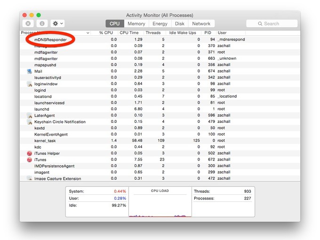This screenshot has height=240, width=320.
Task: Select the Mail process row
Action: point(160,71)
